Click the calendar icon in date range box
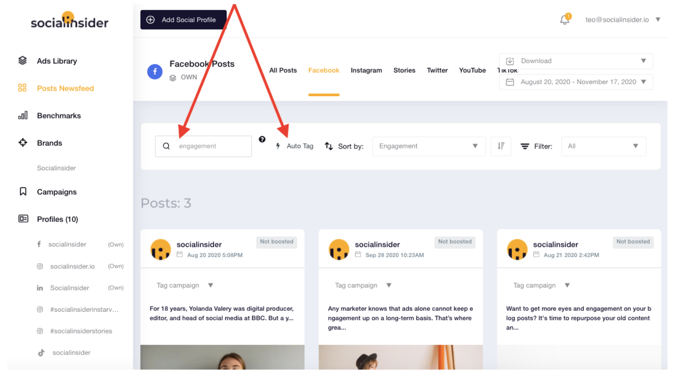 click(510, 82)
